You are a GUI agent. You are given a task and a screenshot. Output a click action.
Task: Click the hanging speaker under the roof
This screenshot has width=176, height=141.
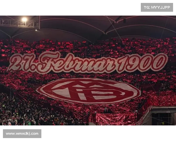[x=125, y=21]
